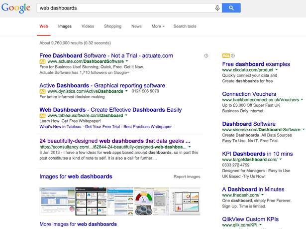Image resolution: width=306 pixels, height=229 pixels.
Task: Click the Ad badge for tableausoftware.com
Action: point(42,116)
